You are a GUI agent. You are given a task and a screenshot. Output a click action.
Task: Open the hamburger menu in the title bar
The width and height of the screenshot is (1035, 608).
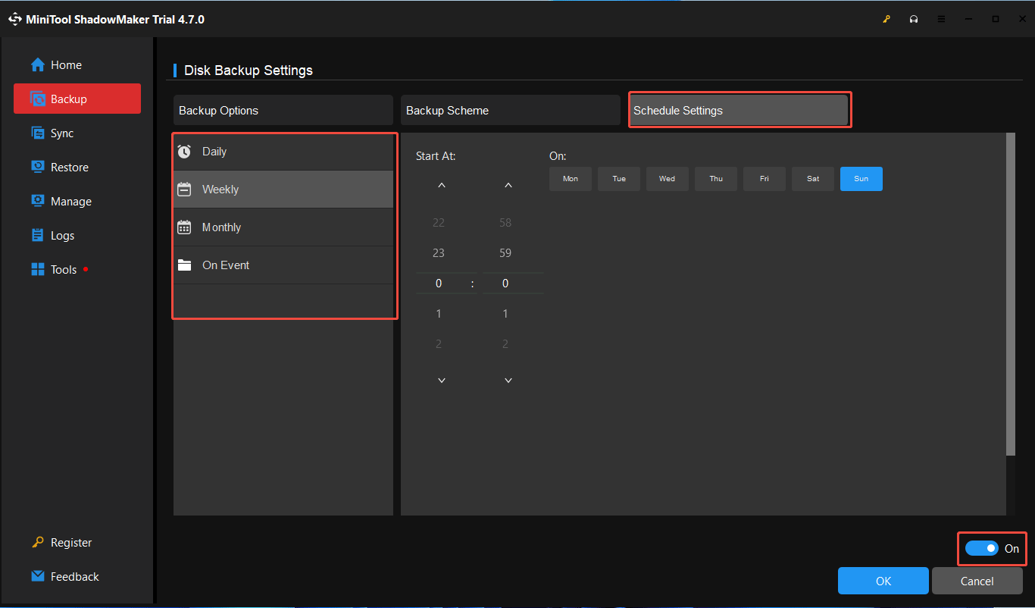pos(941,18)
